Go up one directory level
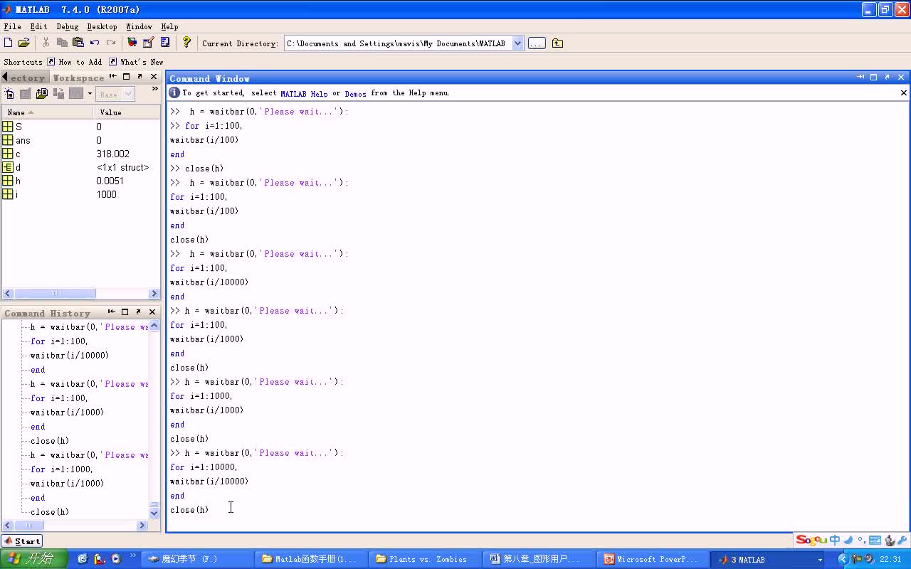Image resolution: width=911 pixels, height=569 pixels. pyautogui.click(x=557, y=43)
